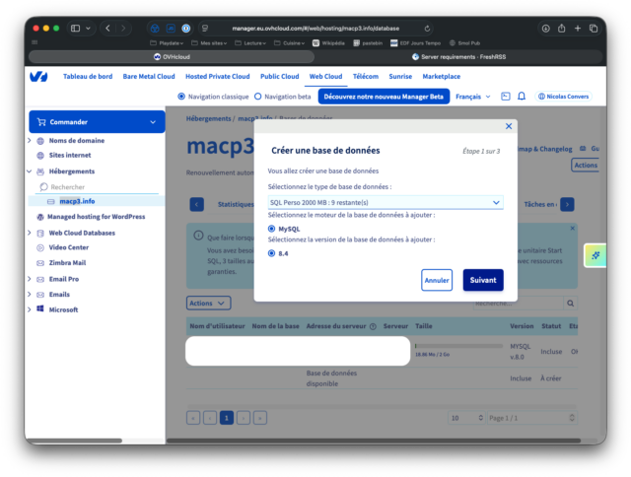Go to the first page of results

coord(193,418)
